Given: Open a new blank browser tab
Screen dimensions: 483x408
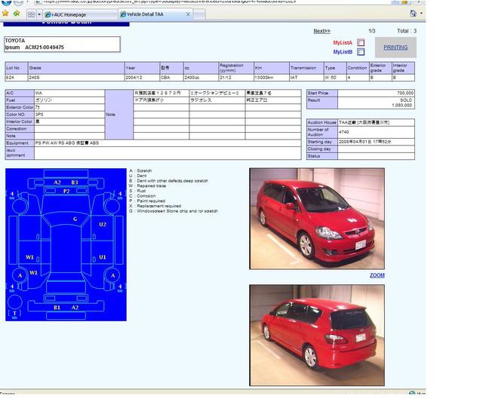Looking at the screenshot, I should [x=199, y=14].
